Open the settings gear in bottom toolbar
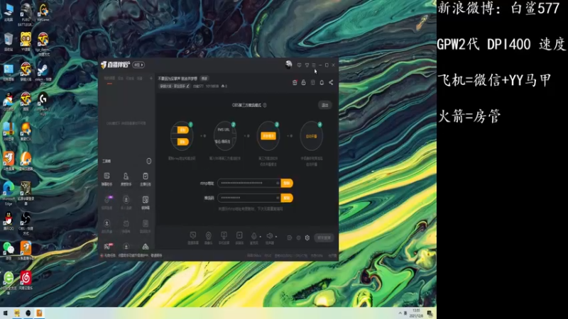568x319 pixels. (x=307, y=238)
